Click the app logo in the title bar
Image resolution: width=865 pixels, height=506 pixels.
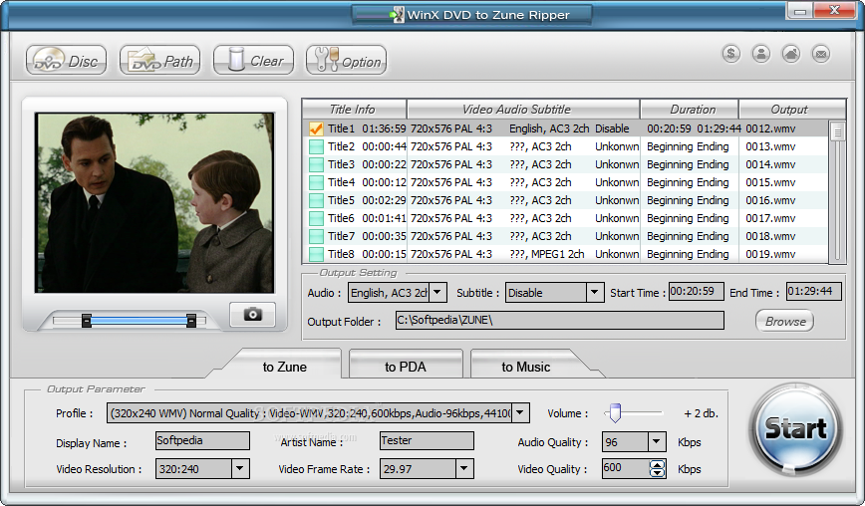pyautogui.click(x=397, y=15)
